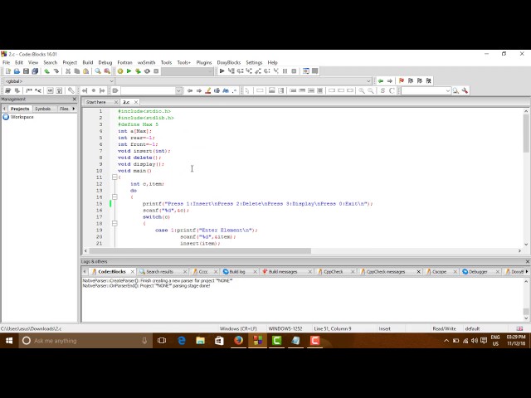Click the Task View taskbar icon
Image resolution: width=531 pixels, height=398 pixels.
point(162,341)
